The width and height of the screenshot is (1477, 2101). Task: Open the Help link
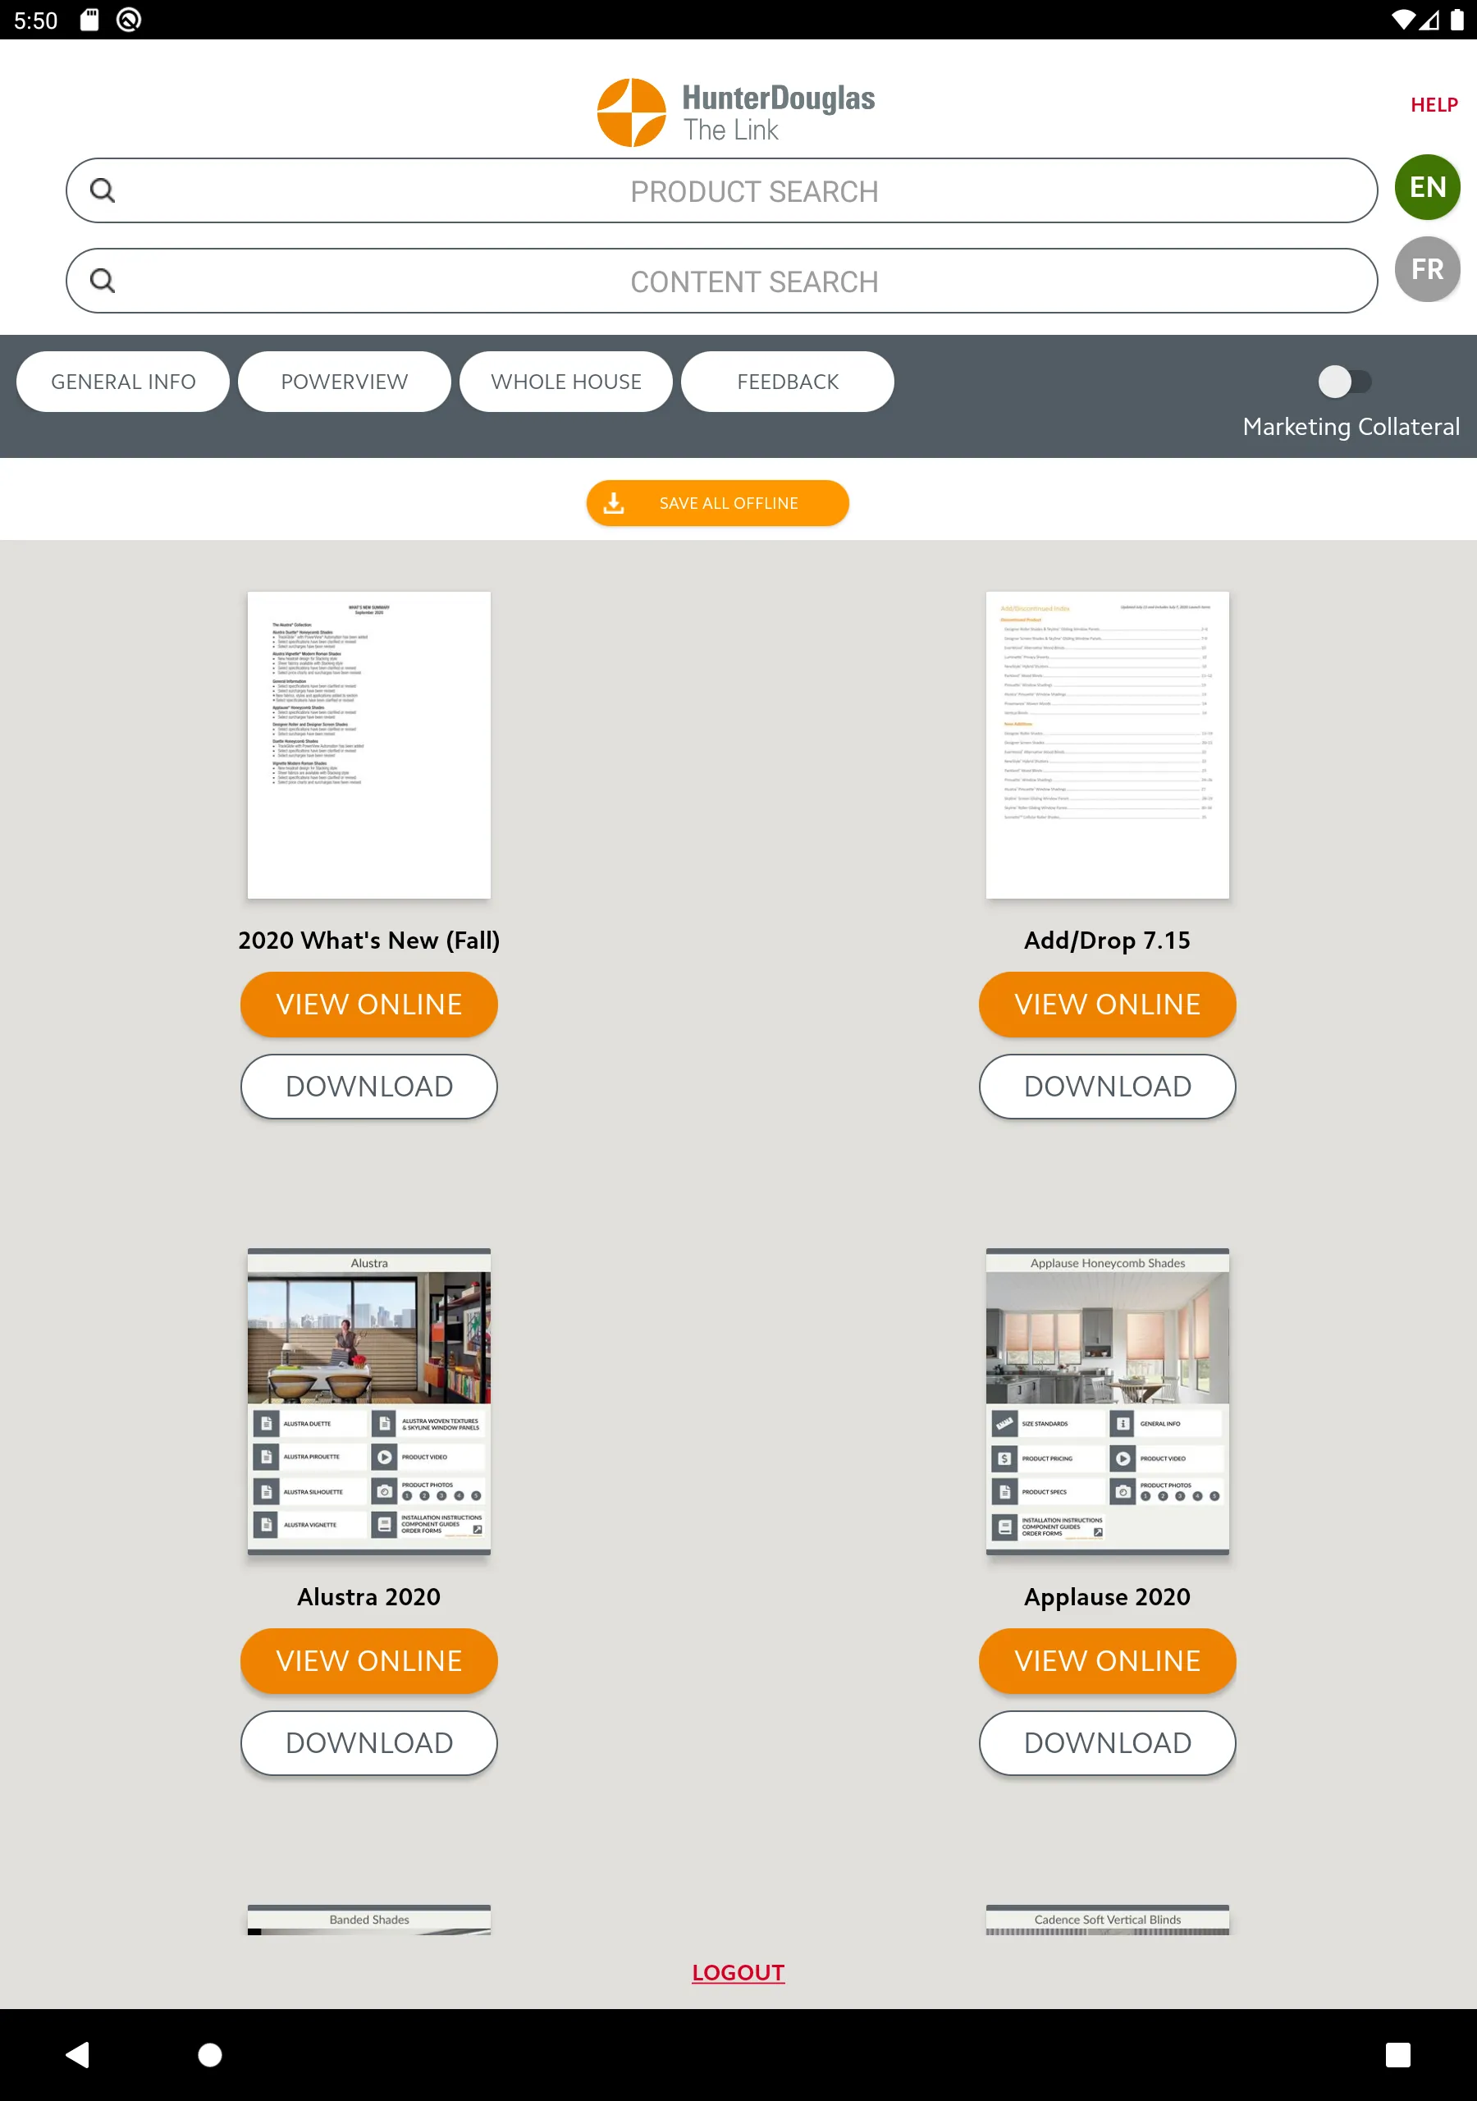pos(1434,105)
